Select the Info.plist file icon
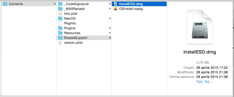234x97 pixels. [60, 13]
